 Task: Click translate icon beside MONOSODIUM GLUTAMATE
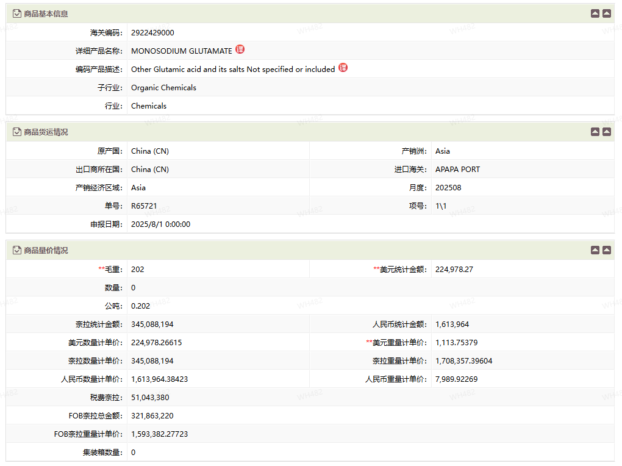coord(240,50)
